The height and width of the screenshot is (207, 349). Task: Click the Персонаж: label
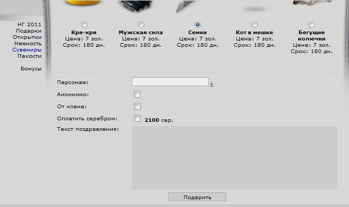click(73, 82)
